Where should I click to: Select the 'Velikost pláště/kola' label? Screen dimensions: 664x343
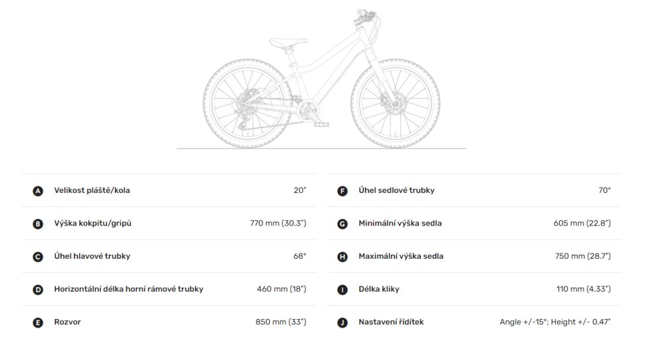[92, 190]
